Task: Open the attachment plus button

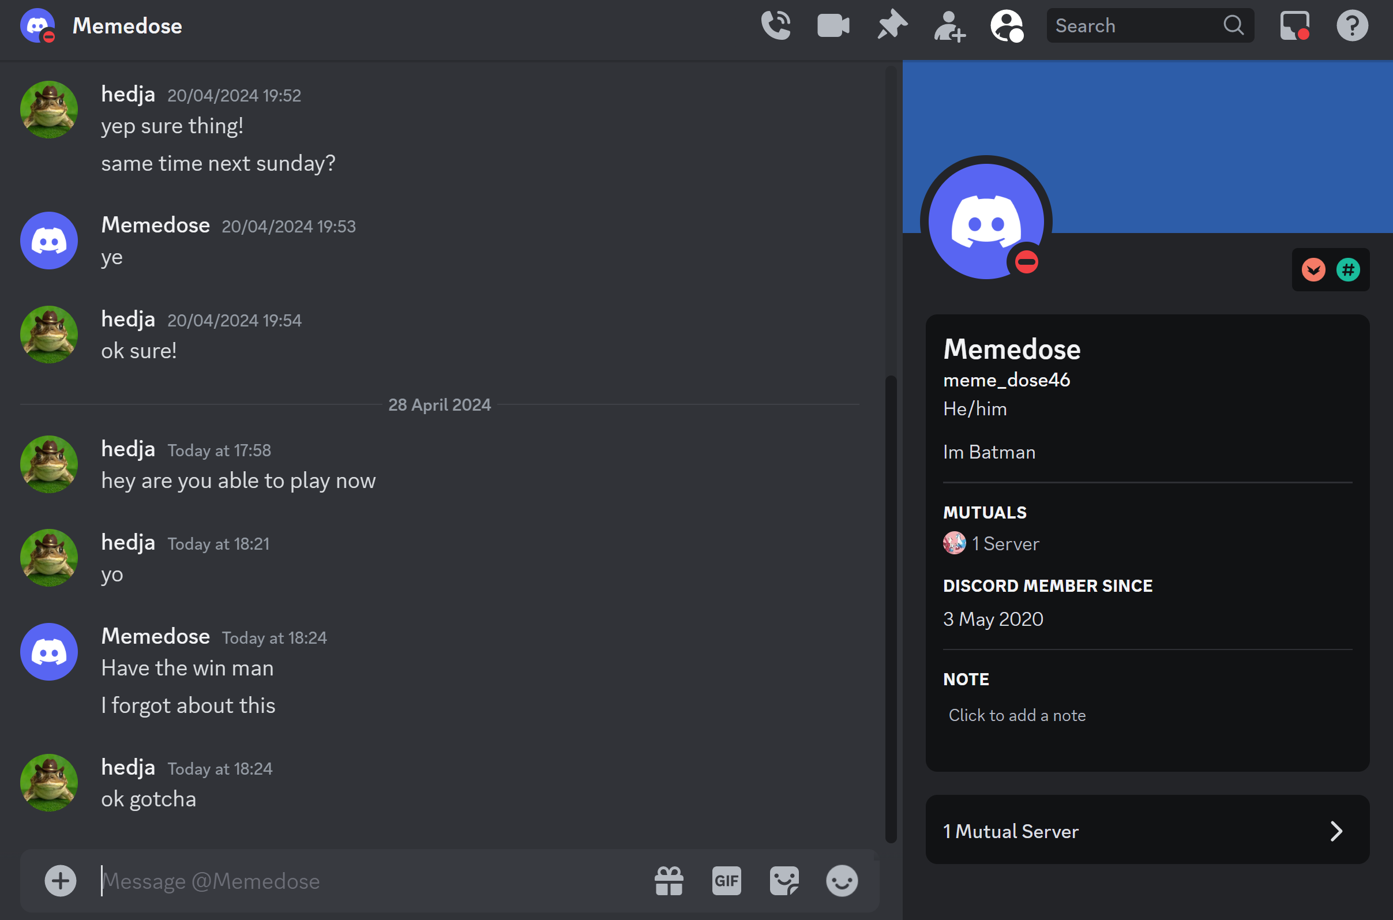Action: tap(61, 881)
